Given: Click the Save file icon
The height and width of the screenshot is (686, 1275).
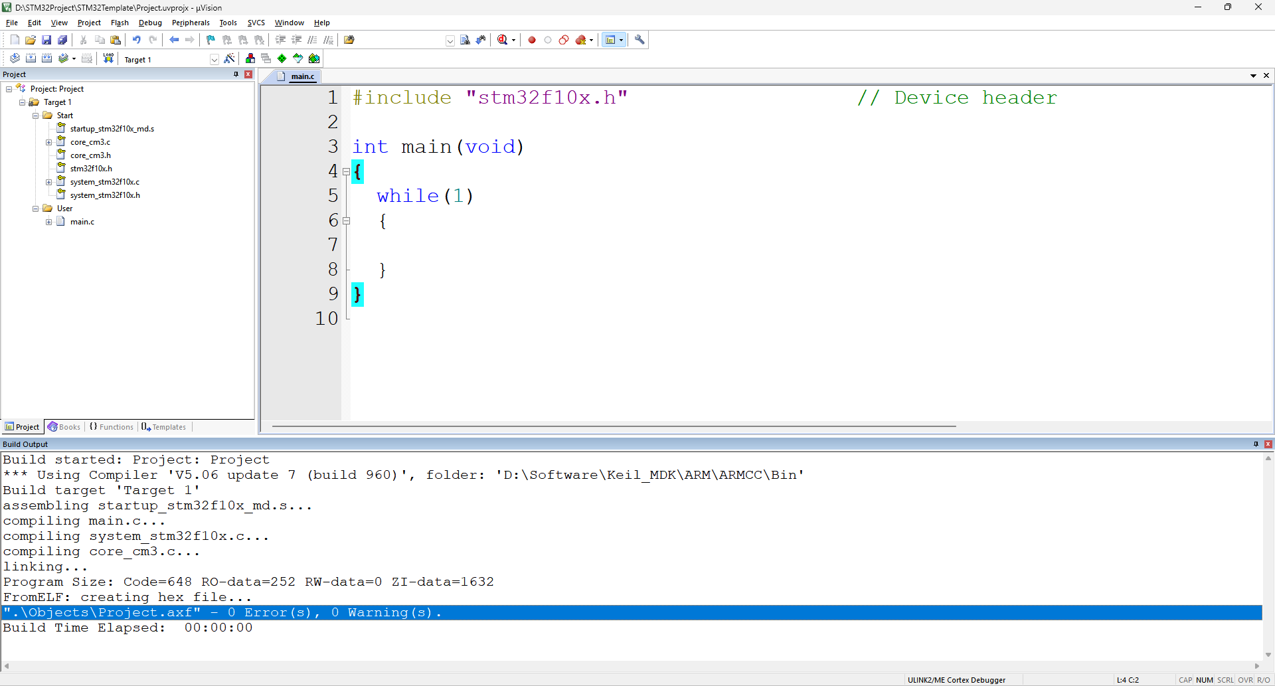Looking at the screenshot, I should click(x=46, y=40).
